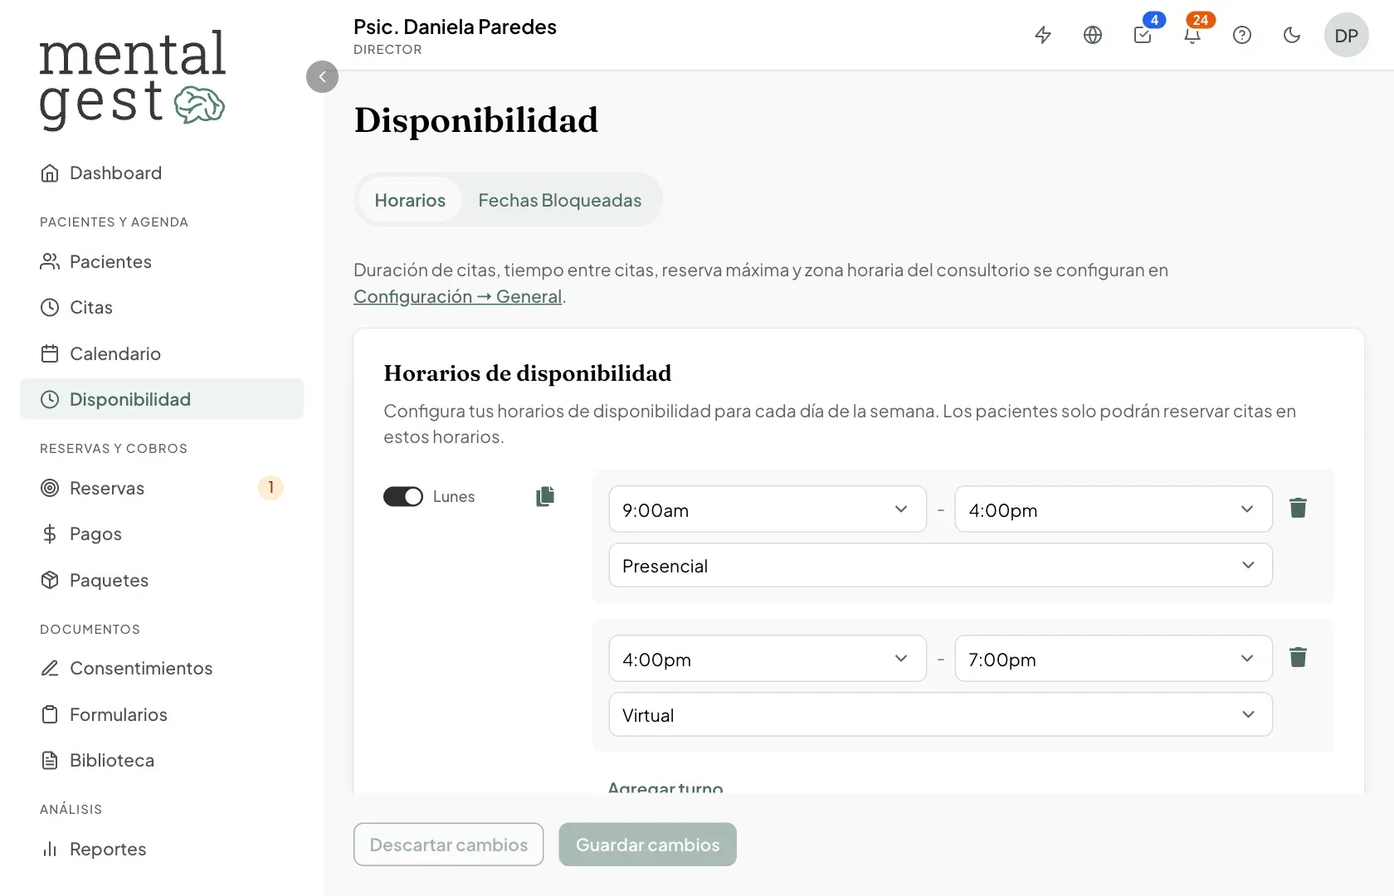The height and width of the screenshot is (896, 1394).
Task: Open the 4:00pm end time dropdown
Action: pos(1114,509)
